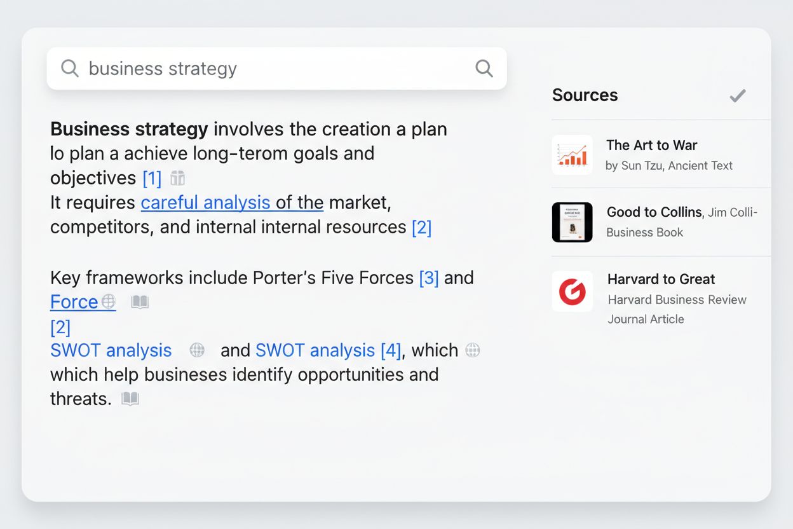This screenshot has width=793, height=529.
Task: Click the red G logo for Harvard to Great
Action: click(x=572, y=291)
